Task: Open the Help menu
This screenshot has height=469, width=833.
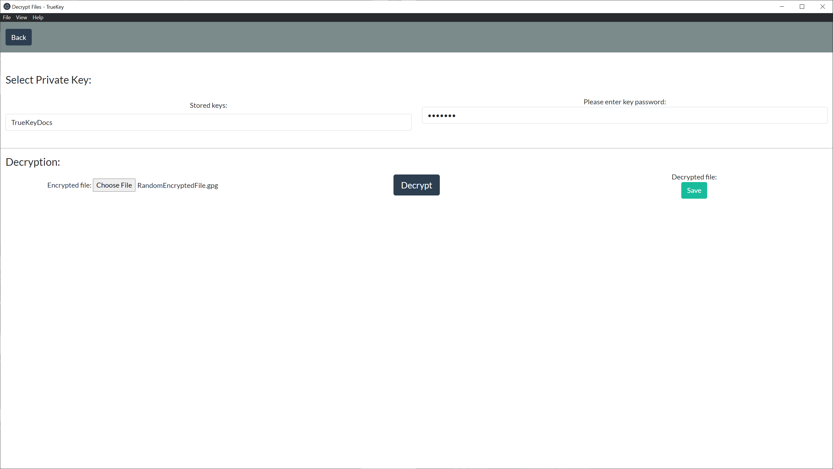Action: point(38,17)
